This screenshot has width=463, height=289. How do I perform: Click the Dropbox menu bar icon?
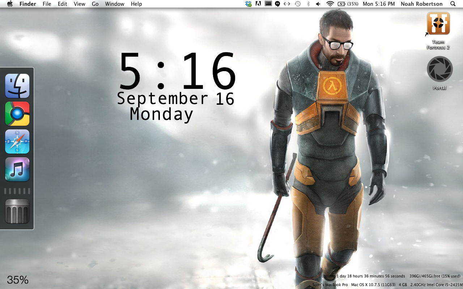[x=249, y=4]
